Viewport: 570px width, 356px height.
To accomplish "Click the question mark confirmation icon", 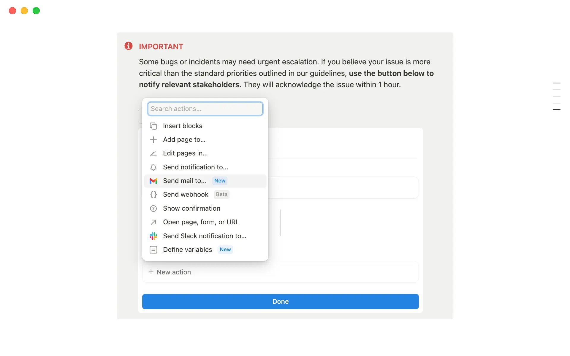I will [x=153, y=209].
